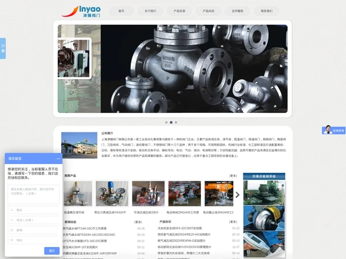
Task: Open the 联系我们 navigation tab
Action: click(267, 11)
